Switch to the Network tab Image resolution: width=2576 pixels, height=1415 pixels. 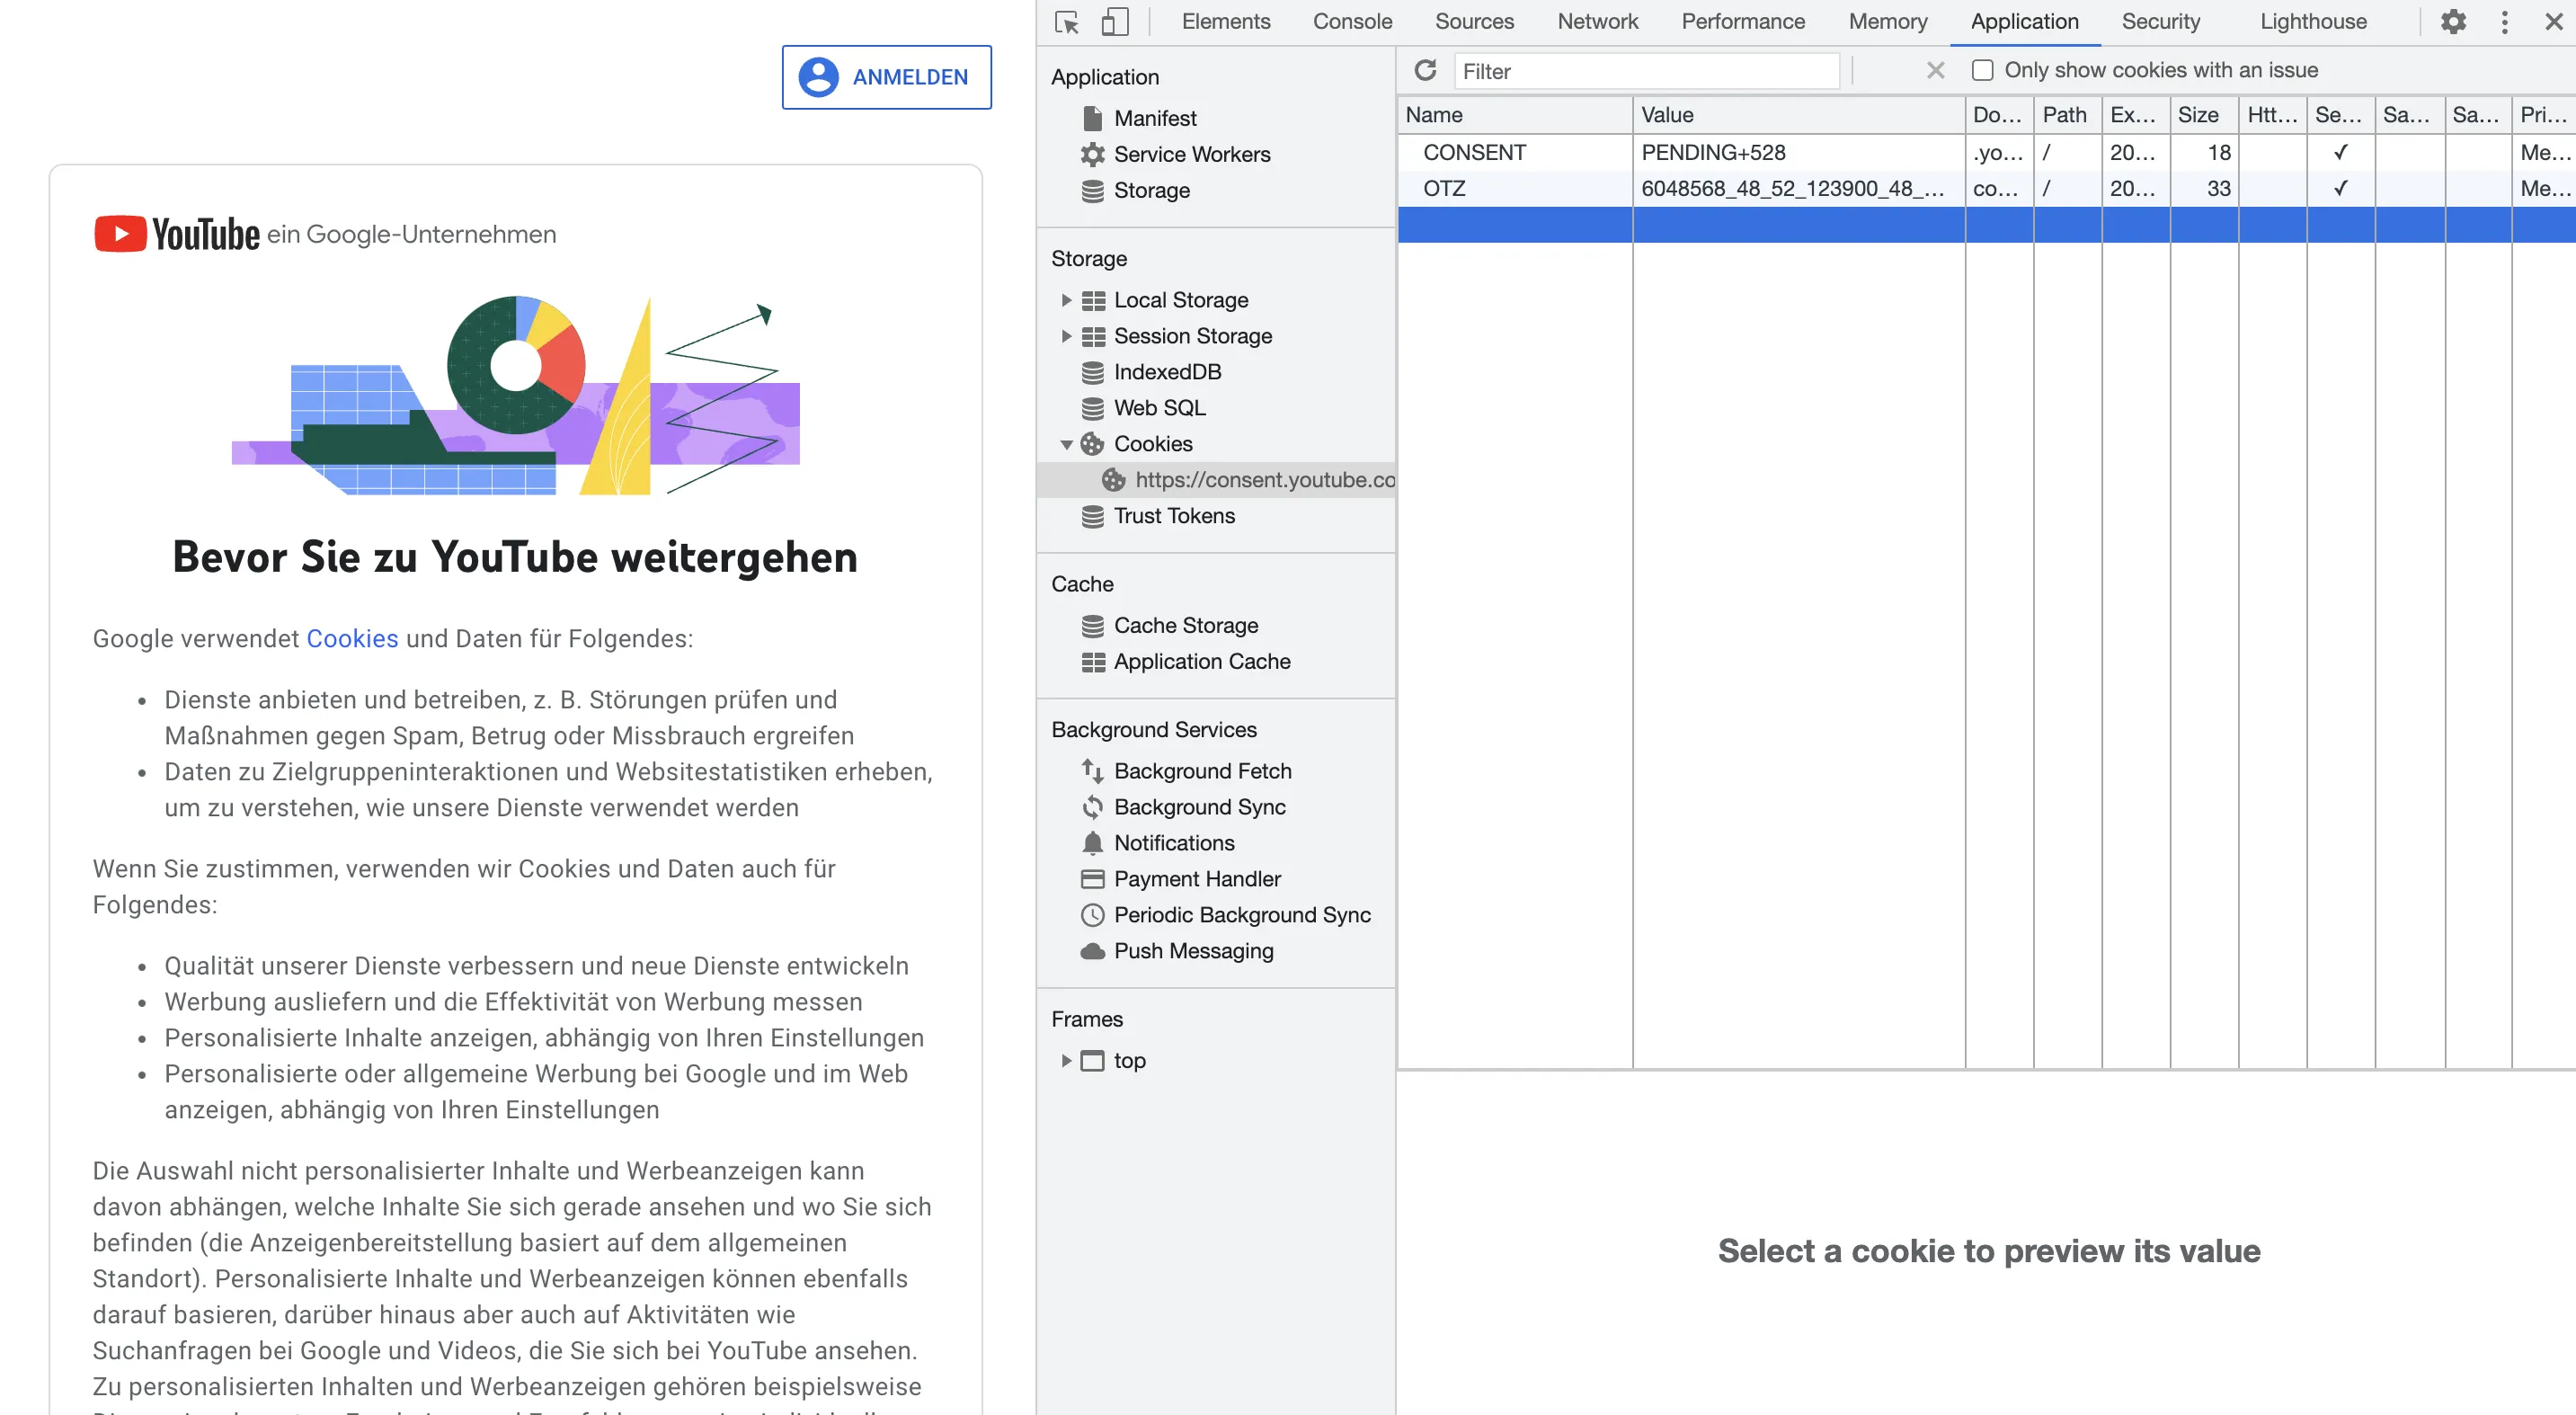1597,22
